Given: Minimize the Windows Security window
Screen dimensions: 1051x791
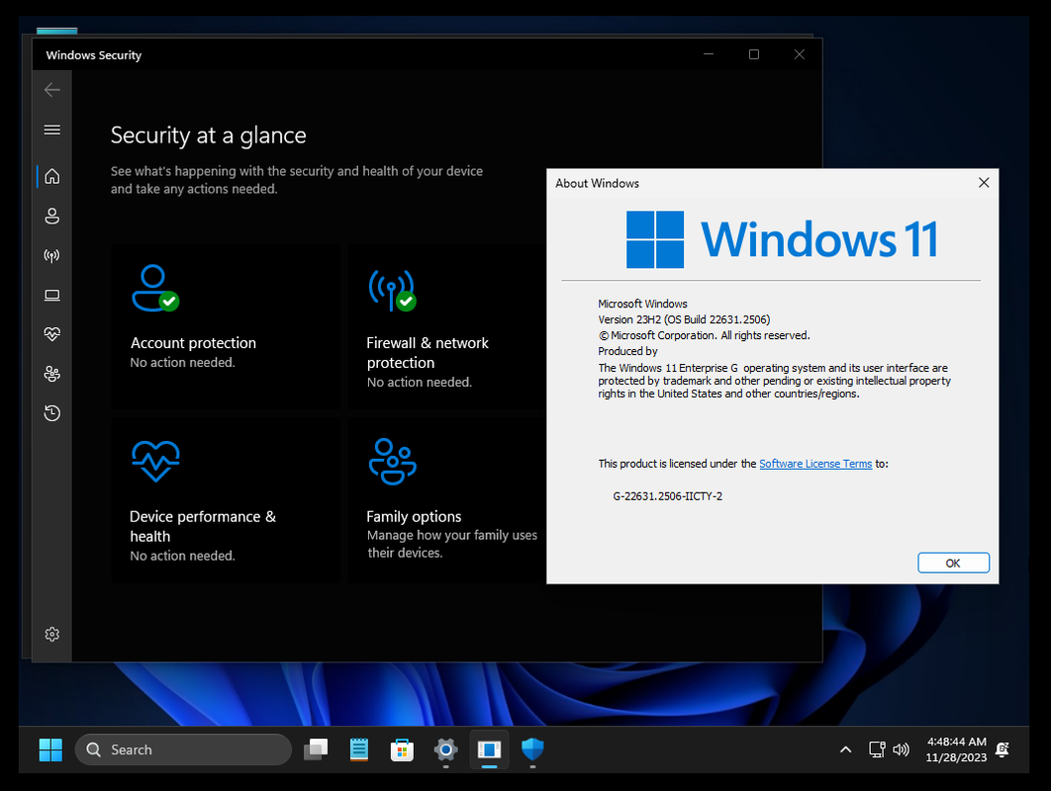Looking at the screenshot, I should click(709, 54).
